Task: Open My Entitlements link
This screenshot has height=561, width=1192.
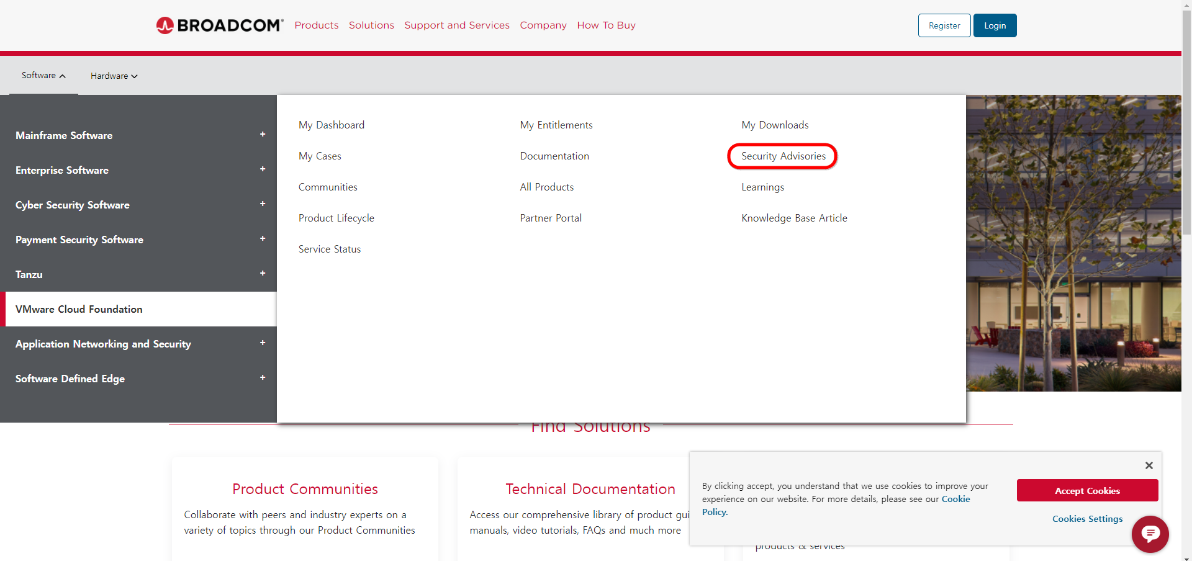Action: tap(556, 125)
